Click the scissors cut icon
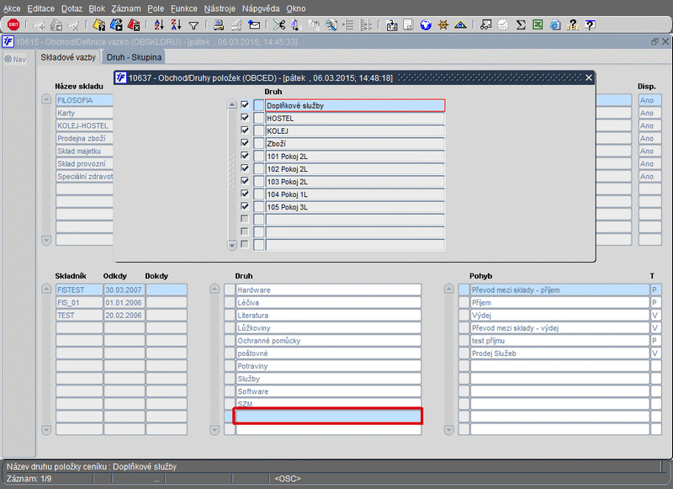The height and width of the screenshot is (489, 673). [280, 25]
